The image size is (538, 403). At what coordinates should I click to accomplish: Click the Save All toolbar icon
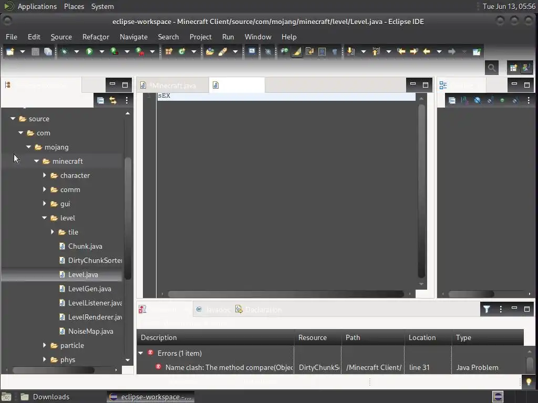tap(48, 51)
